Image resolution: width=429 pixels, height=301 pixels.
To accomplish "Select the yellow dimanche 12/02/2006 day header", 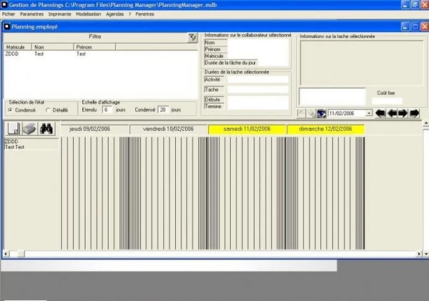I will 325,129.
